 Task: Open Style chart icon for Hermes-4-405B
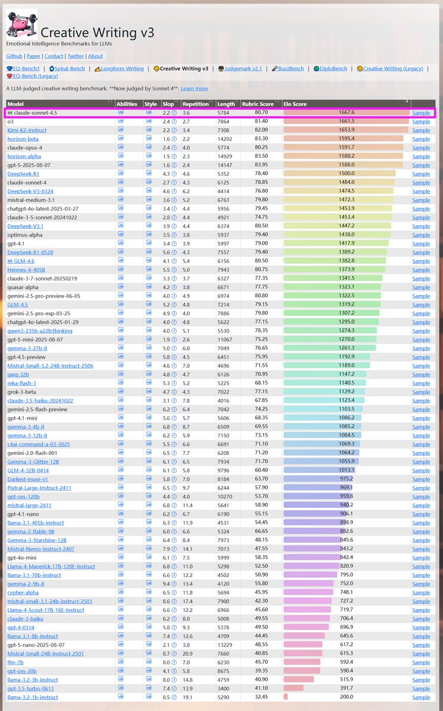pyautogui.click(x=149, y=270)
